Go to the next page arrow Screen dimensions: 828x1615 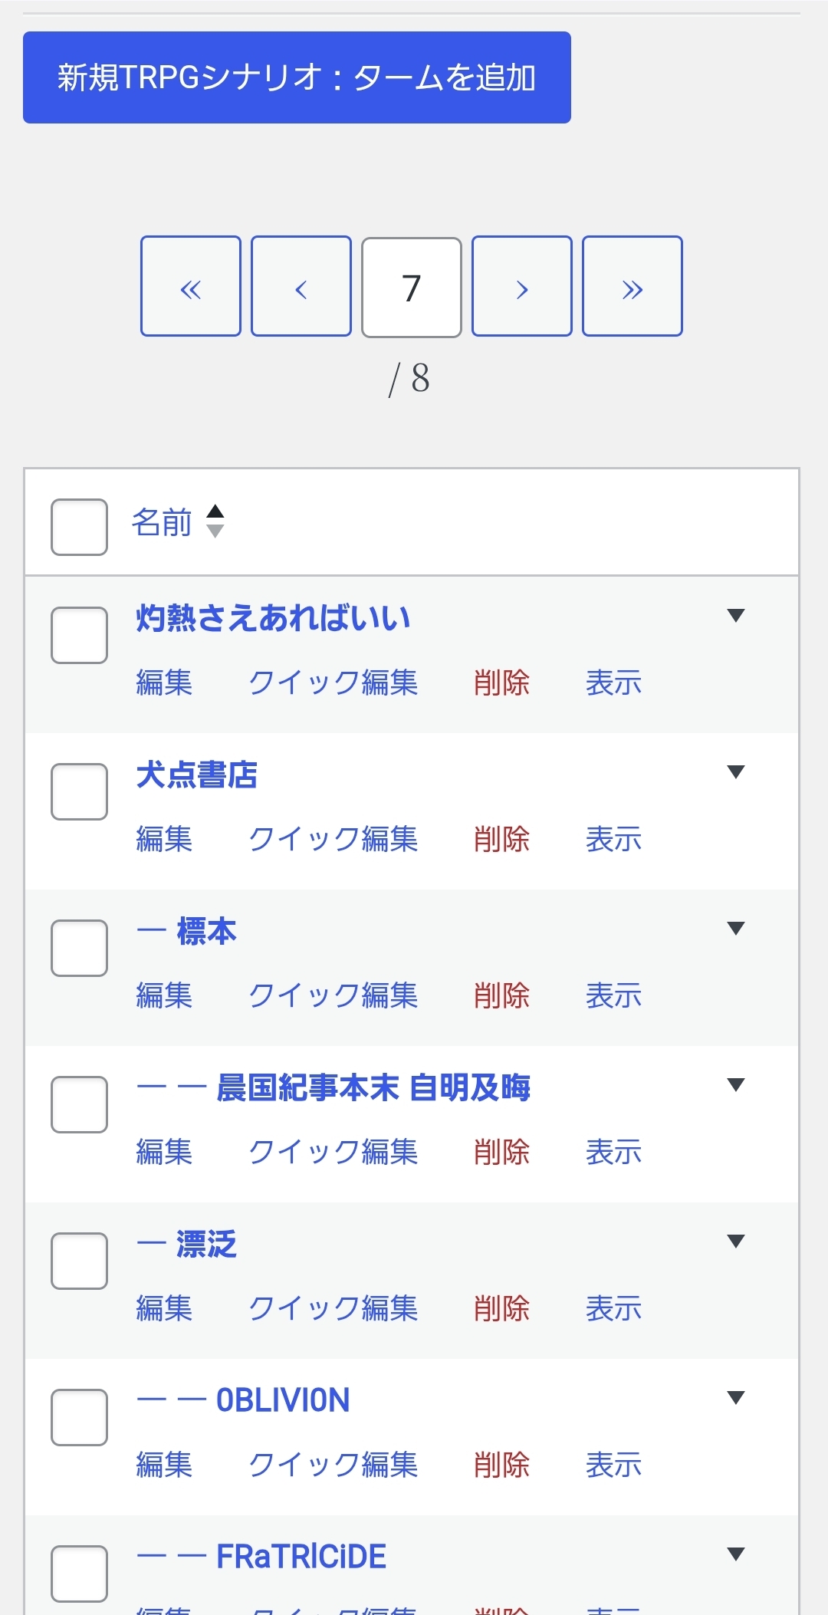(x=521, y=286)
